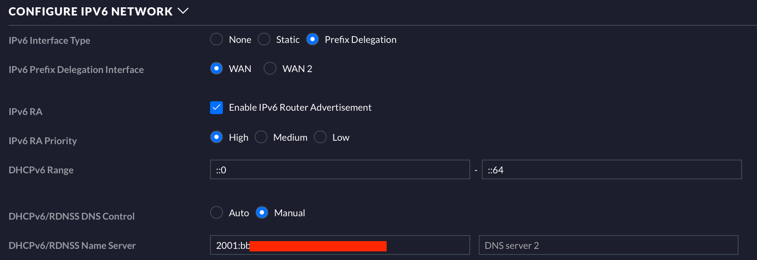Select the Prefix Delegation radio button
Image resolution: width=757 pixels, height=260 pixels.
pos(312,39)
